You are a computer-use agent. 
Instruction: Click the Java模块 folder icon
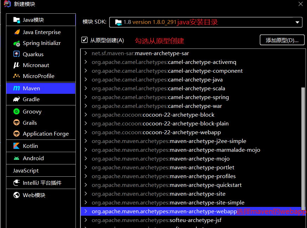point(17,20)
